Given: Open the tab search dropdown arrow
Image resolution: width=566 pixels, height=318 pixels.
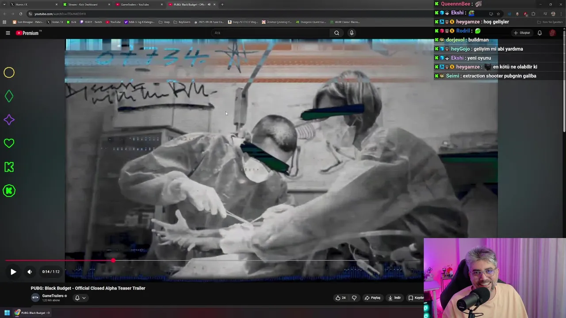Looking at the screenshot, I should [x=4, y=4].
